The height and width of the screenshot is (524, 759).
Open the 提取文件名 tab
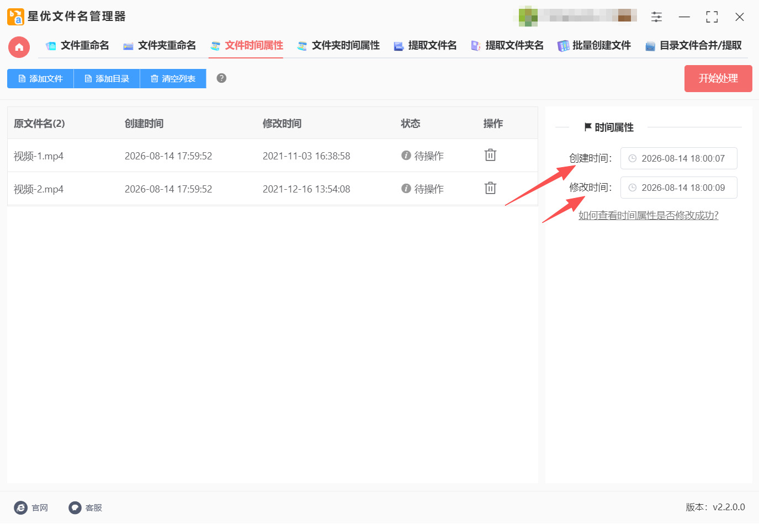425,46
